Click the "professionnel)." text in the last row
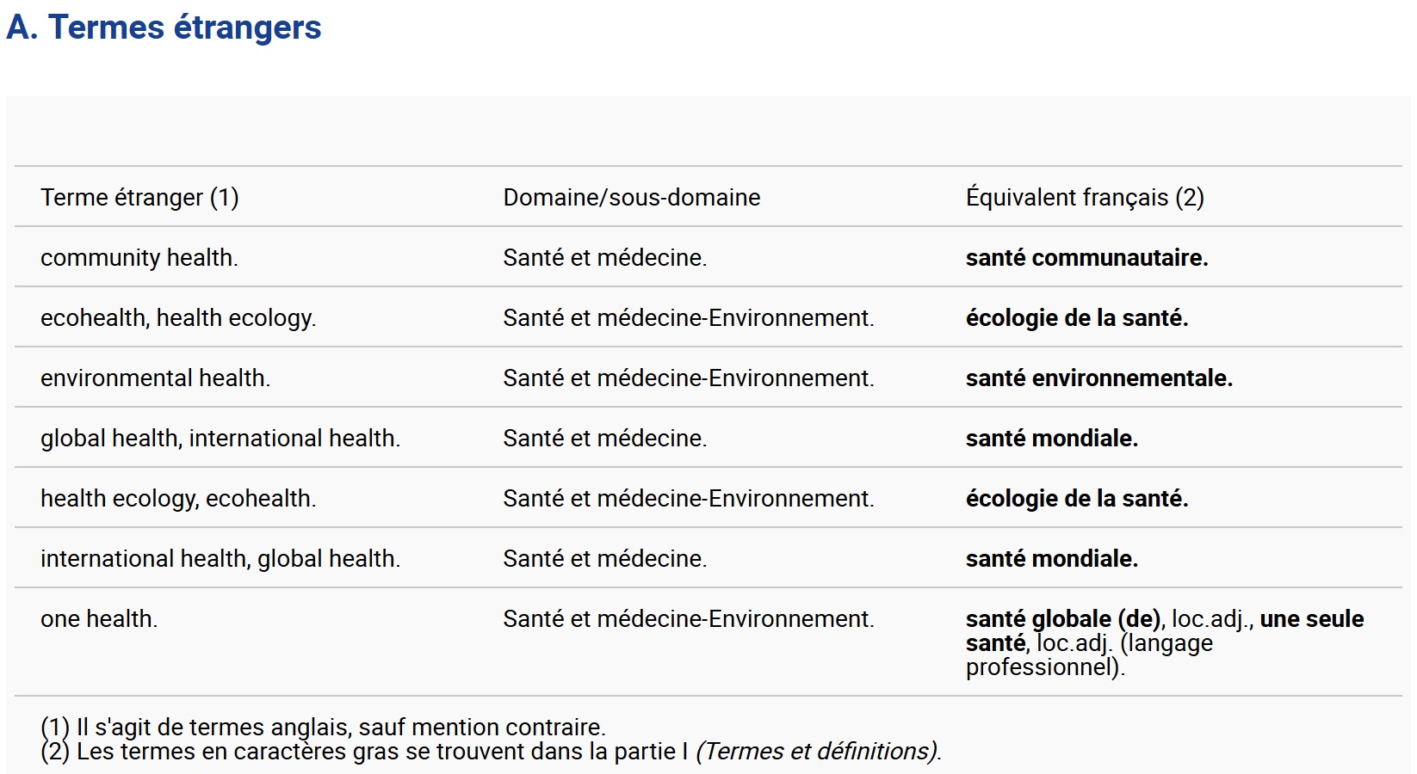Screen dimensions: 1417x774 1045,667
